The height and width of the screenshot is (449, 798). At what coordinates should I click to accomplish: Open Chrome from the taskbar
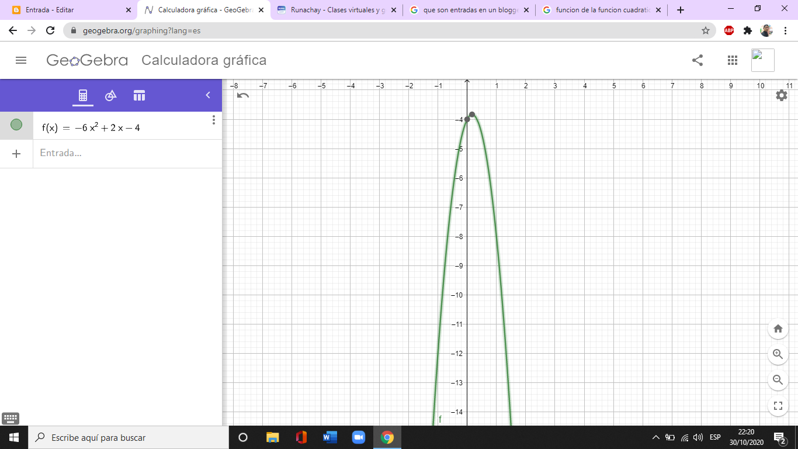tap(387, 437)
